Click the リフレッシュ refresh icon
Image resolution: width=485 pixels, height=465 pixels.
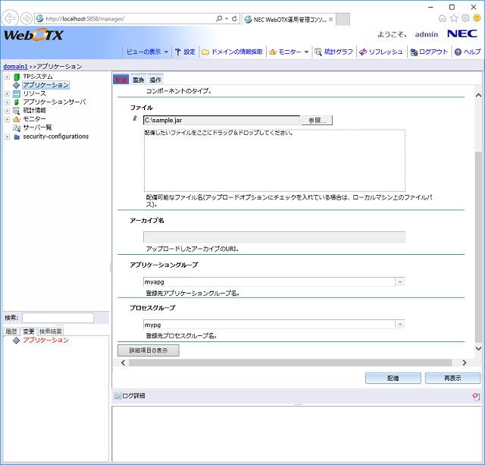[363, 52]
